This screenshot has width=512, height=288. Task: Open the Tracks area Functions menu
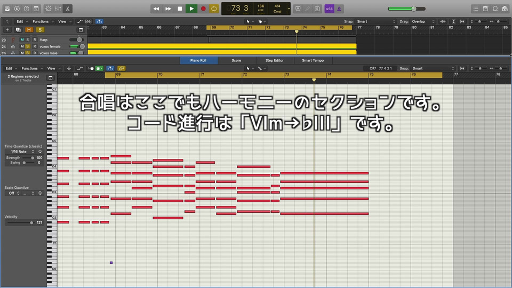[x=43, y=21]
